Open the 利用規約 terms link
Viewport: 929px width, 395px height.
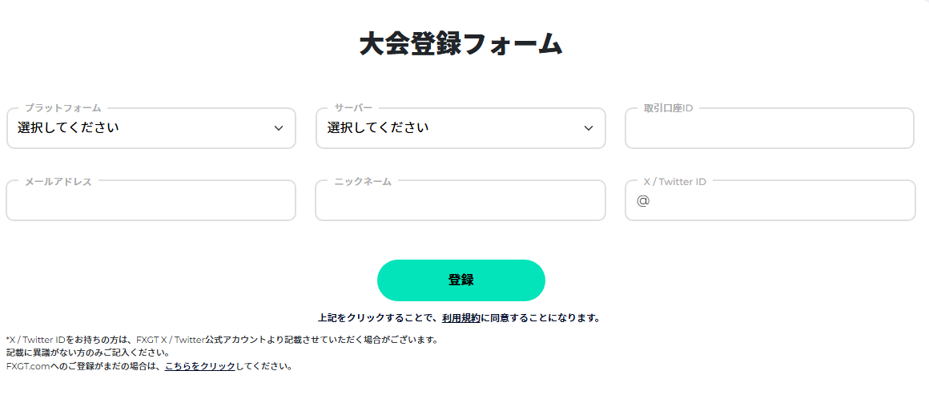(460, 318)
